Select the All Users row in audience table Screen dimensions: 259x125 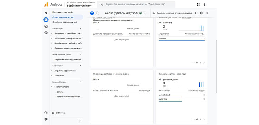click(x=182, y=39)
